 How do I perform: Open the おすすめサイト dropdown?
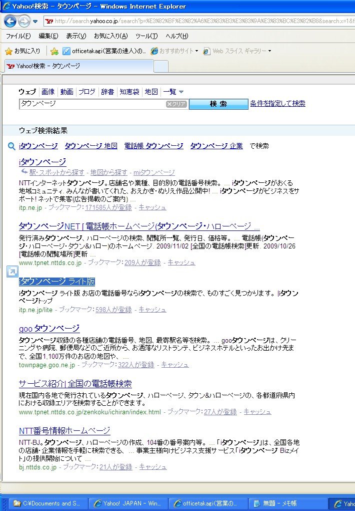(x=174, y=51)
